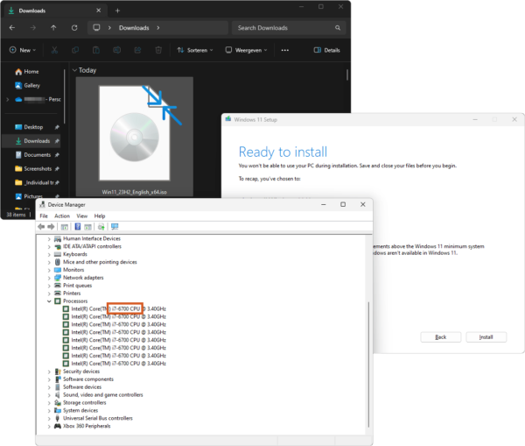Click the Share icon in Explorer toolbar
The height and width of the screenshot is (446, 525).
tap(137, 50)
